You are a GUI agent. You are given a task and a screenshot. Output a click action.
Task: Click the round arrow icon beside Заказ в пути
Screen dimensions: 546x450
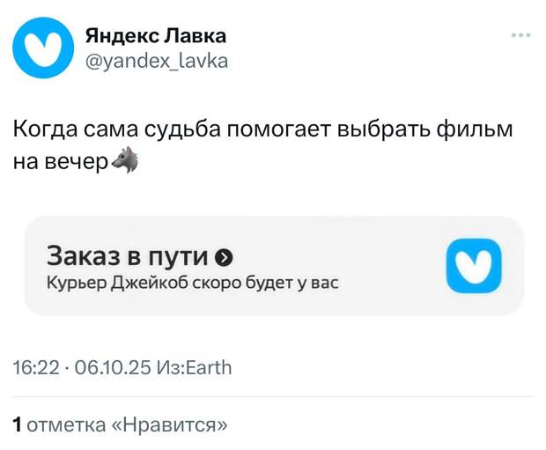pyautogui.click(x=225, y=257)
